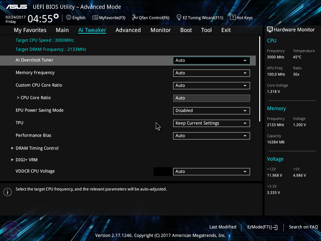
Task: Select the Memory Frequency label
Action: 35,72
